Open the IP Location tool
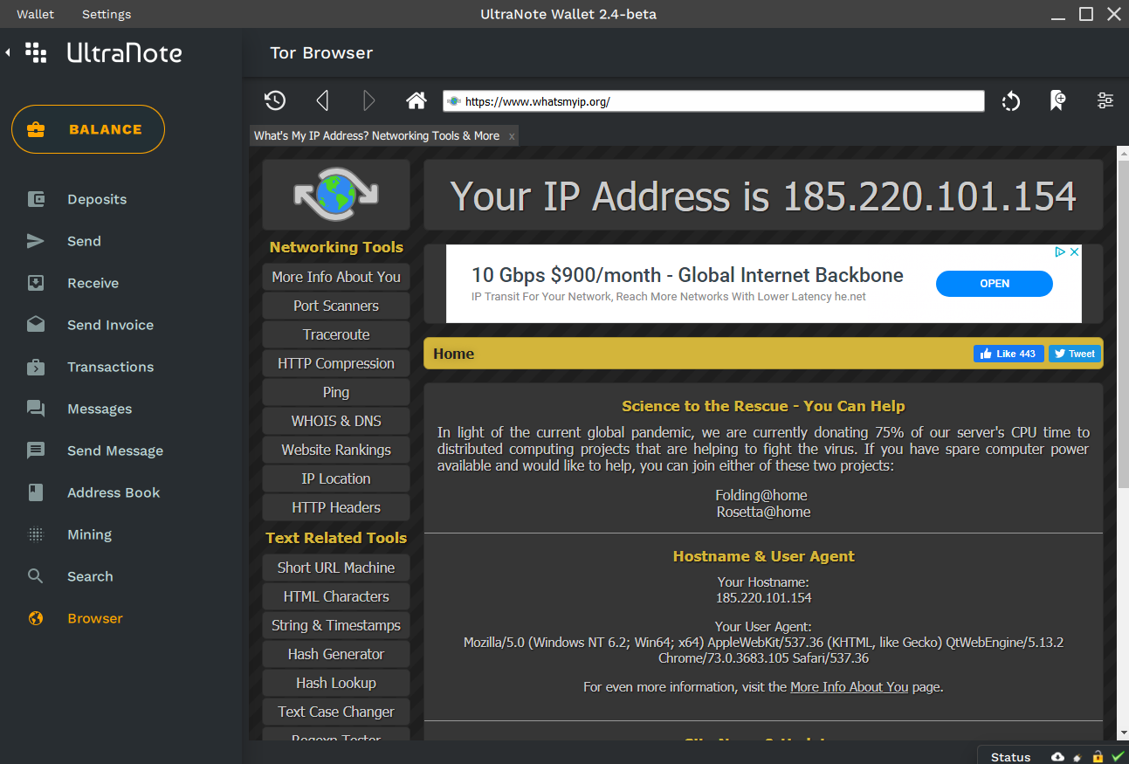 coord(336,478)
